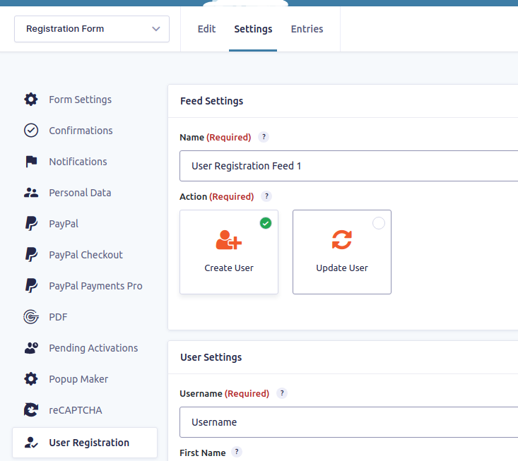Open Popup Maker settings
This screenshot has width=518, height=461.
click(x=78, y=379)
